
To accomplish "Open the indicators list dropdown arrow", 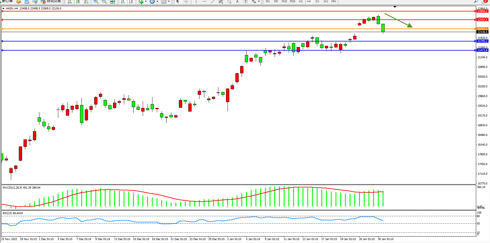I will [x=146, y=1].
